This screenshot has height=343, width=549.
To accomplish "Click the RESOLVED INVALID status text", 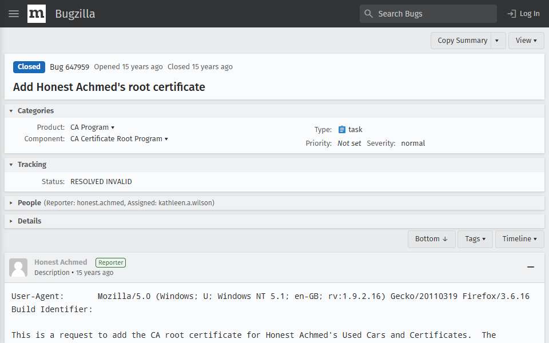I will point(101,182).
